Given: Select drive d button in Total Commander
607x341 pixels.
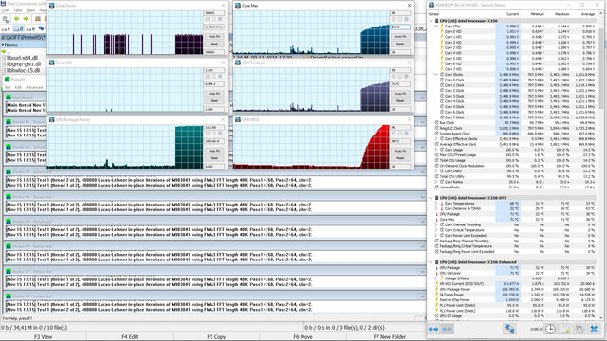Looking at the screenshot, I should click(19, 29).
